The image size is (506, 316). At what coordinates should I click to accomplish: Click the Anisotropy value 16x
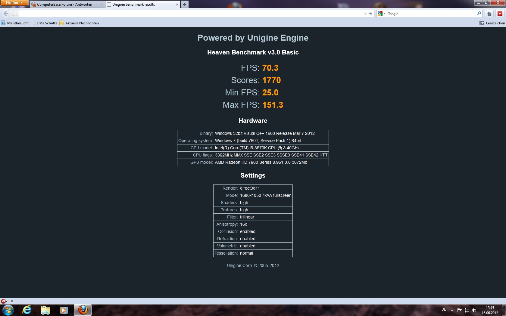[243, 224]
